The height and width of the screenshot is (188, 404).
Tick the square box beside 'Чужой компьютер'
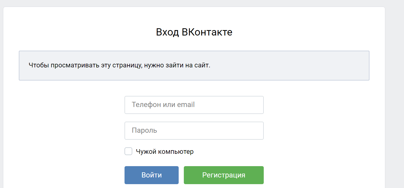(x=128, y=151)
